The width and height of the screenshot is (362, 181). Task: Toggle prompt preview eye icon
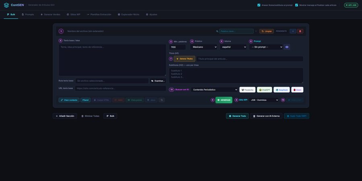click(x=287, y=47)
